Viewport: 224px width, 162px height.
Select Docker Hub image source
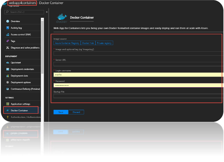88,43
